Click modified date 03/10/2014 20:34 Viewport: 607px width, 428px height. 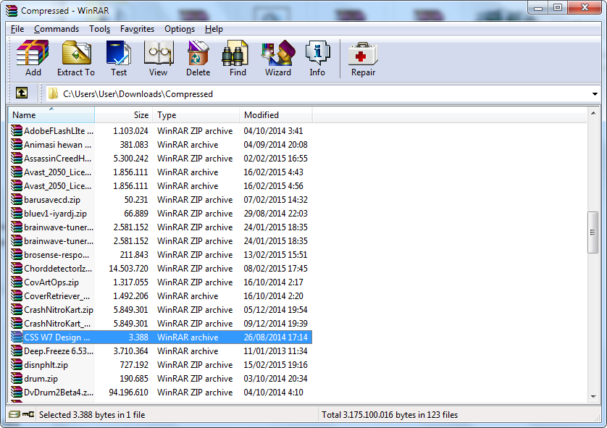pos(276,379)
